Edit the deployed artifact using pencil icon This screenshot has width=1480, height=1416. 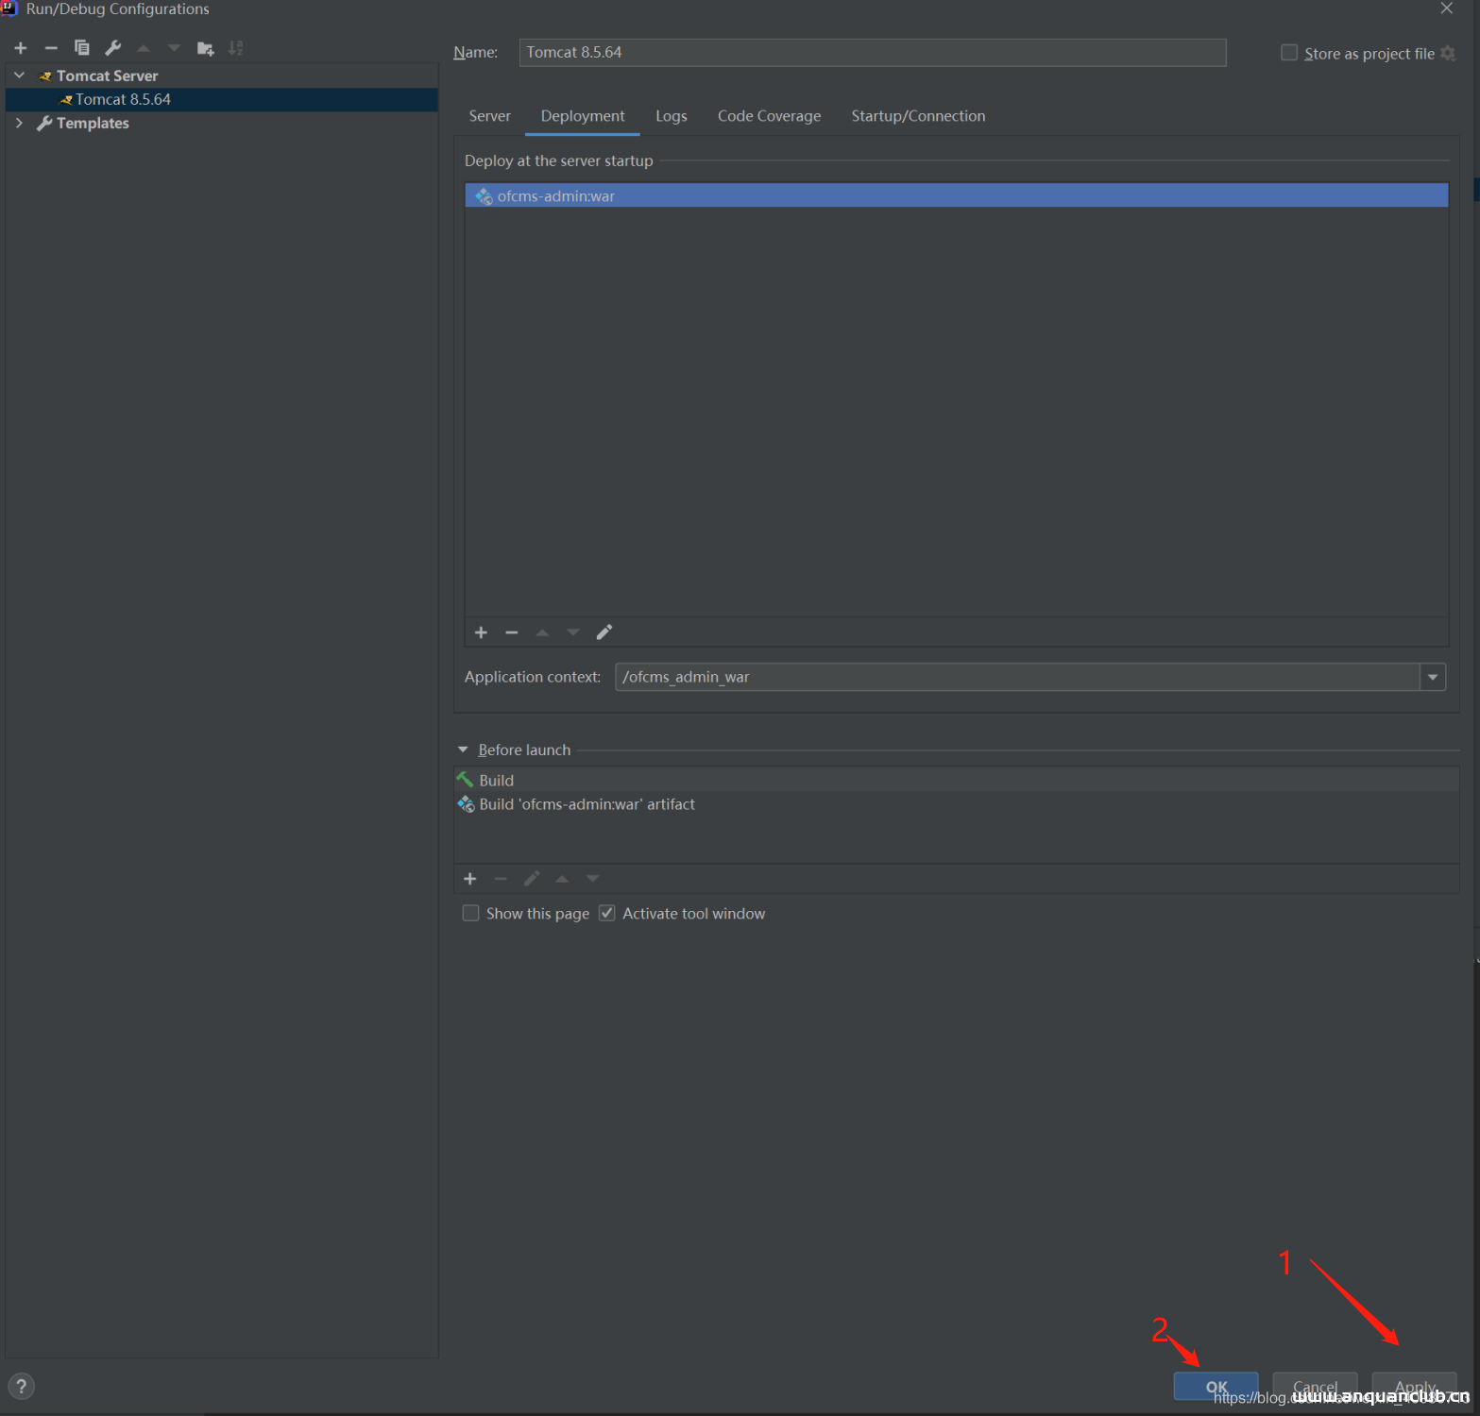click(x=604, y=632)
